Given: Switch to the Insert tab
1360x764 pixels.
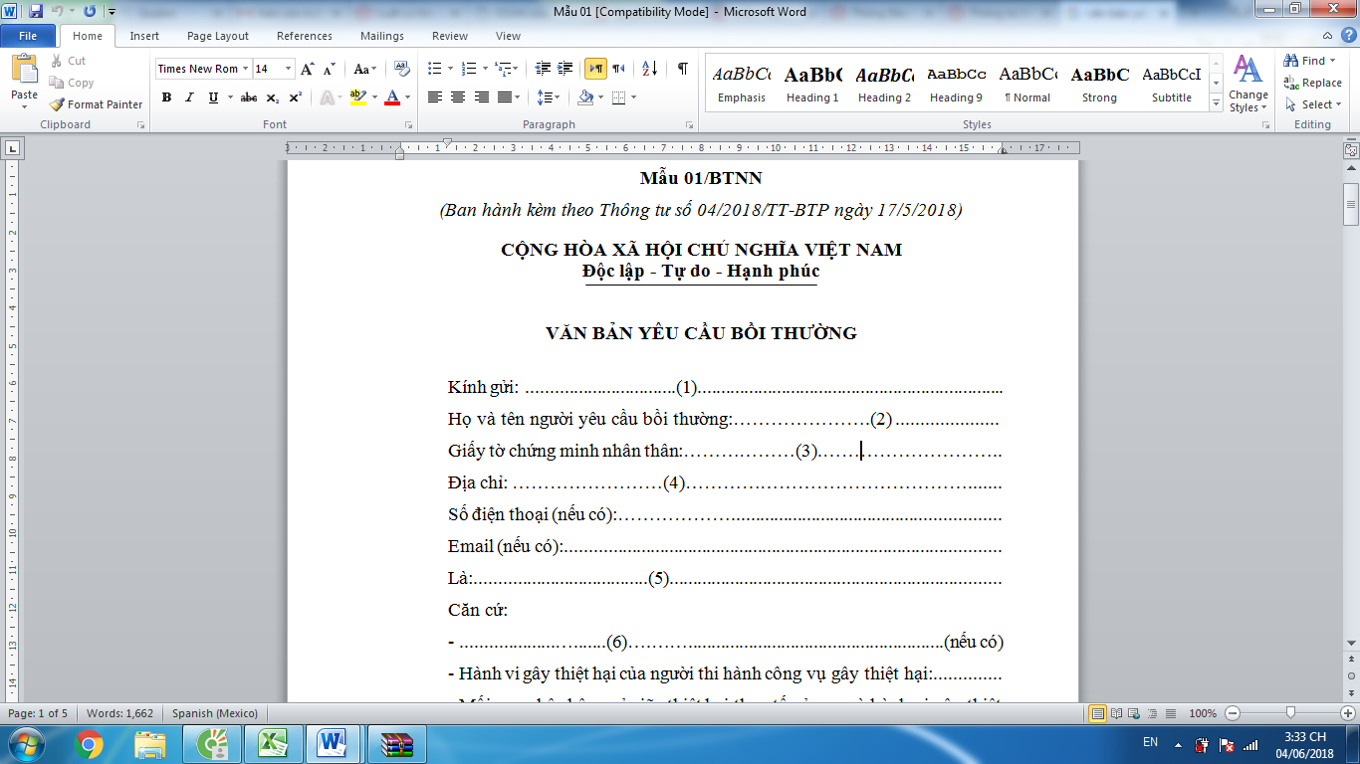Looking at the screenshot, I should click(144, 36).
